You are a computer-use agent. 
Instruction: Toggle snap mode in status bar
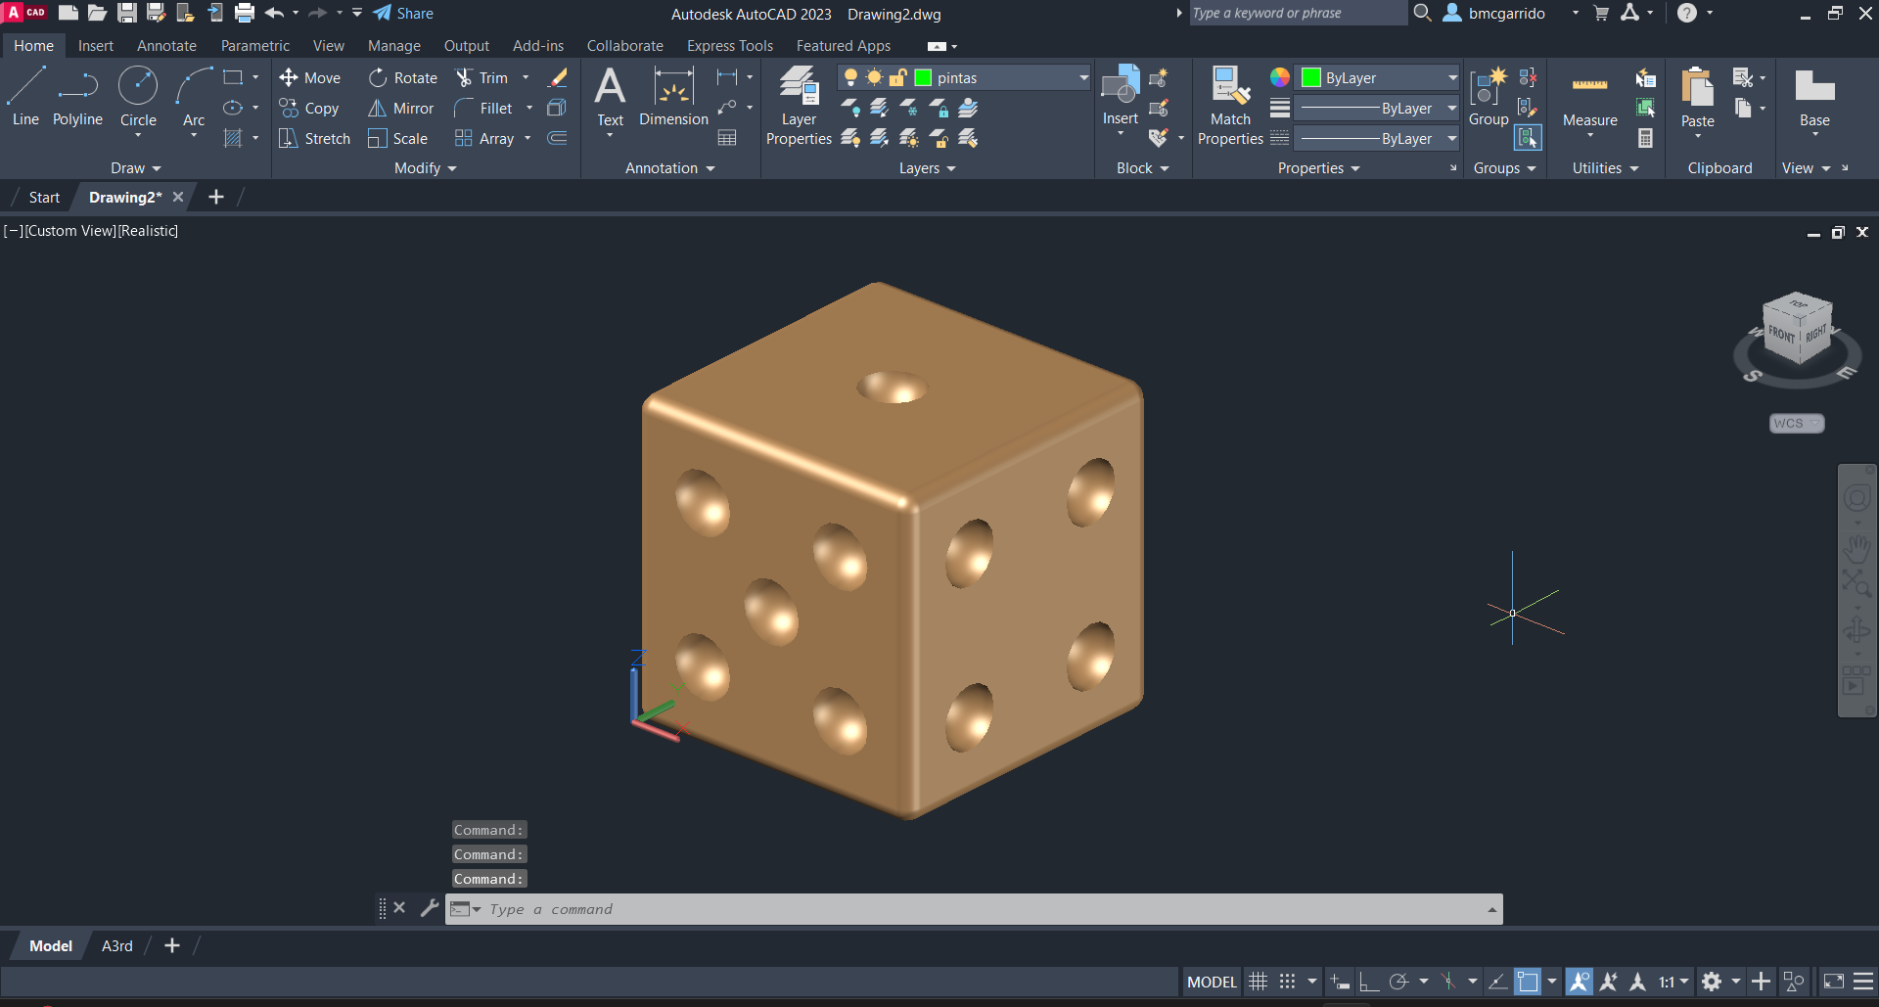coord(1288,982)
